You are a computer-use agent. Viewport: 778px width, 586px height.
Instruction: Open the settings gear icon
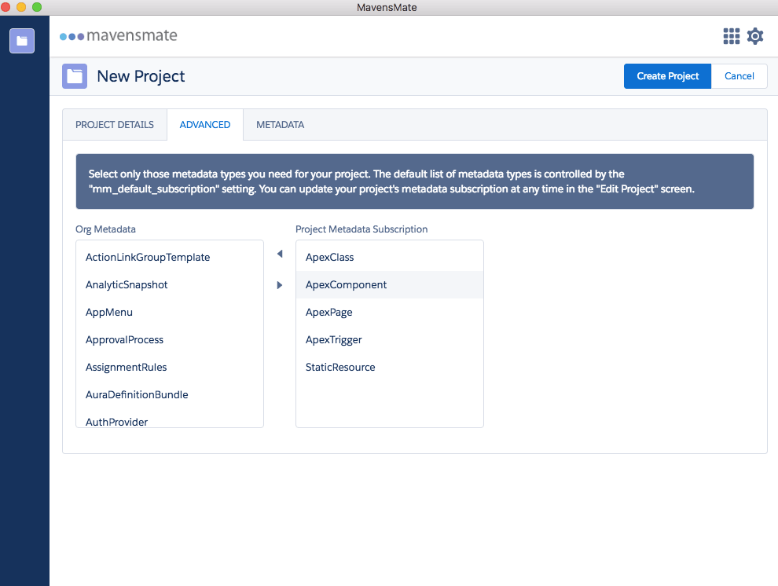click(755, 36)
